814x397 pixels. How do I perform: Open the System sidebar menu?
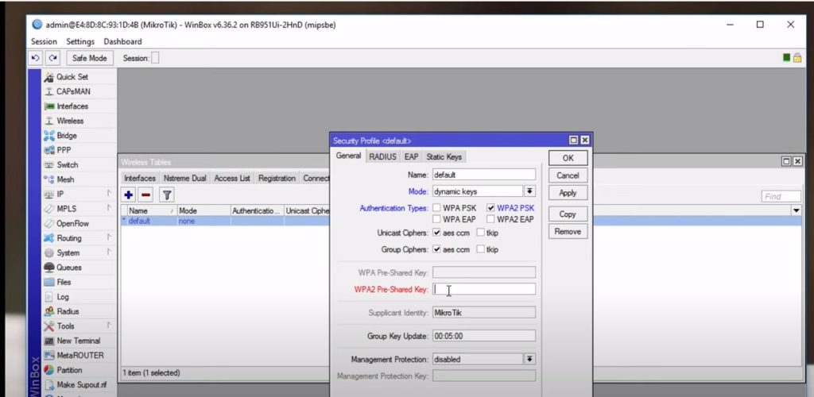(x=68, y=252)
